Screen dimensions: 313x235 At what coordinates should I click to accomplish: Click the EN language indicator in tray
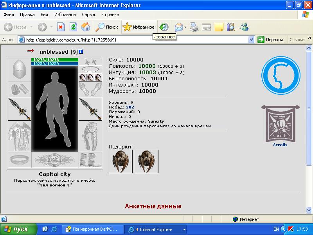click(276, 229)
